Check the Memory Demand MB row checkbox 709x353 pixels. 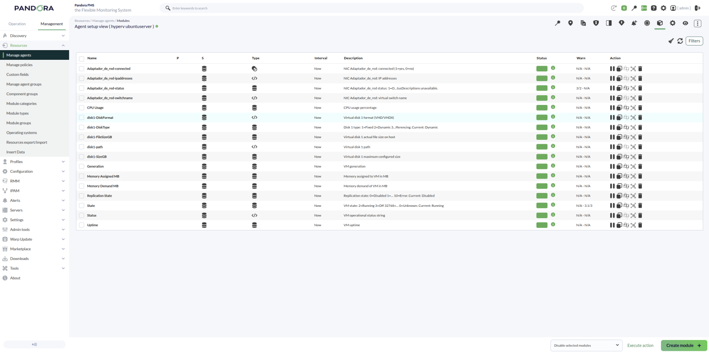pyautogui.click(x=81, y=186)
